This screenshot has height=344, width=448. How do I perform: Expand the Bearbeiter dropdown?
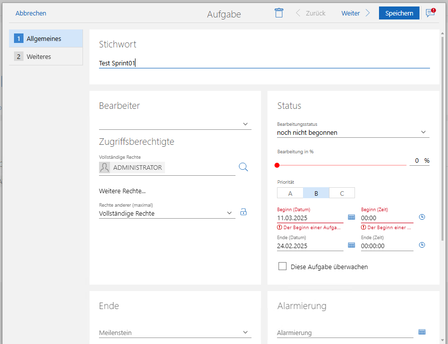245,124
